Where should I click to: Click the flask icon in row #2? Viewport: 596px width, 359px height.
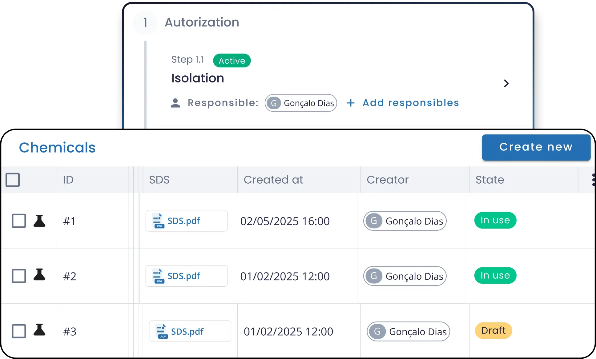pos(39,275)
